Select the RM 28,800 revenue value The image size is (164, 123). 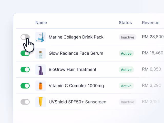click(x=153, y=37)
